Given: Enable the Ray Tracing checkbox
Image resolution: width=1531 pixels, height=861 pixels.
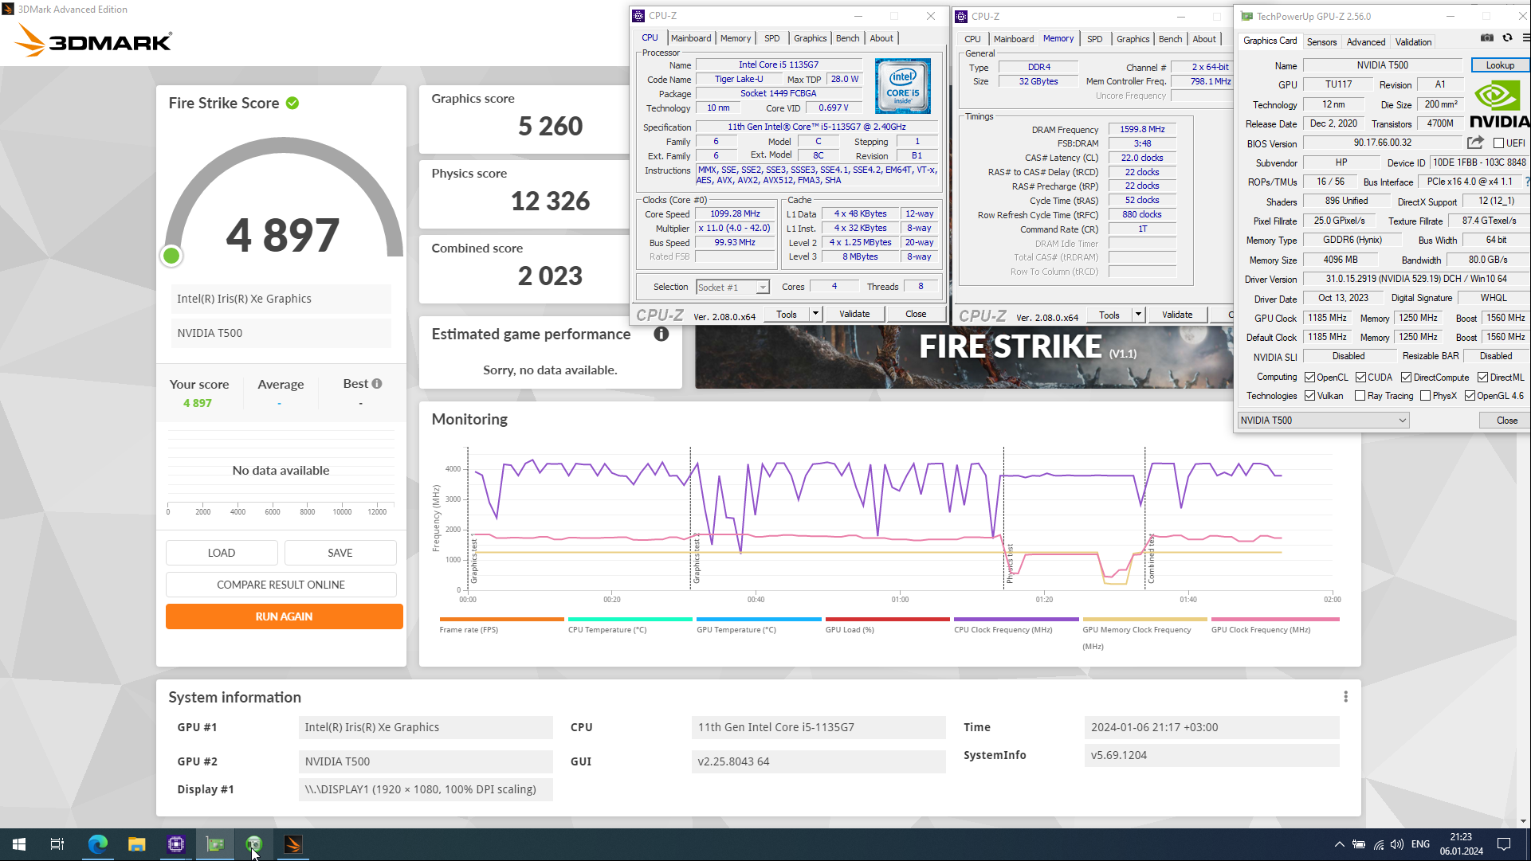Looking at the screenshot, I should (x=1360, y=396).
